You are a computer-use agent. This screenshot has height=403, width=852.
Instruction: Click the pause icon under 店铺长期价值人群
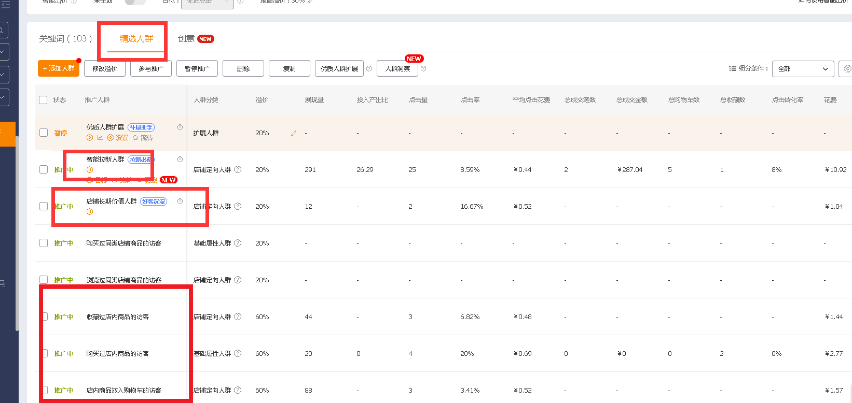coord(90,212)
